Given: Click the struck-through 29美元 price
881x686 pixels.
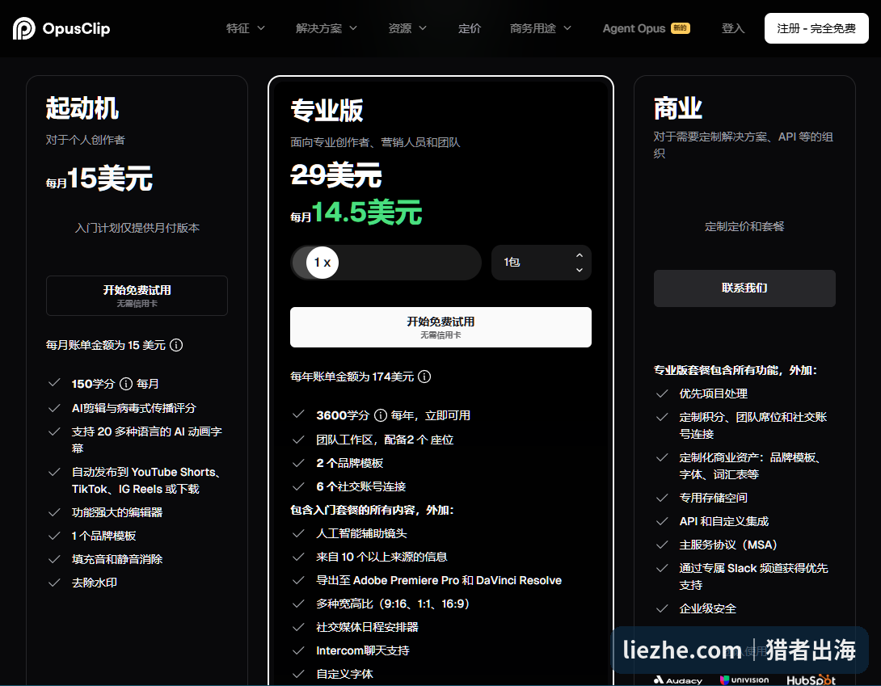Looking at the screenshot, I should click(336, 175).
